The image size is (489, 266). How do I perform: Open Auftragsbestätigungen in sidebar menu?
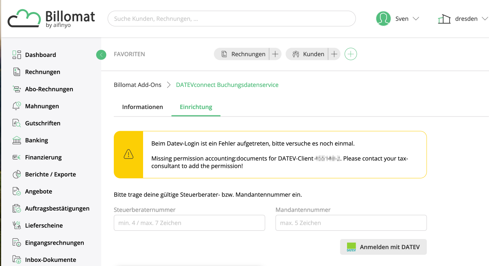click(x=57, y=208)
